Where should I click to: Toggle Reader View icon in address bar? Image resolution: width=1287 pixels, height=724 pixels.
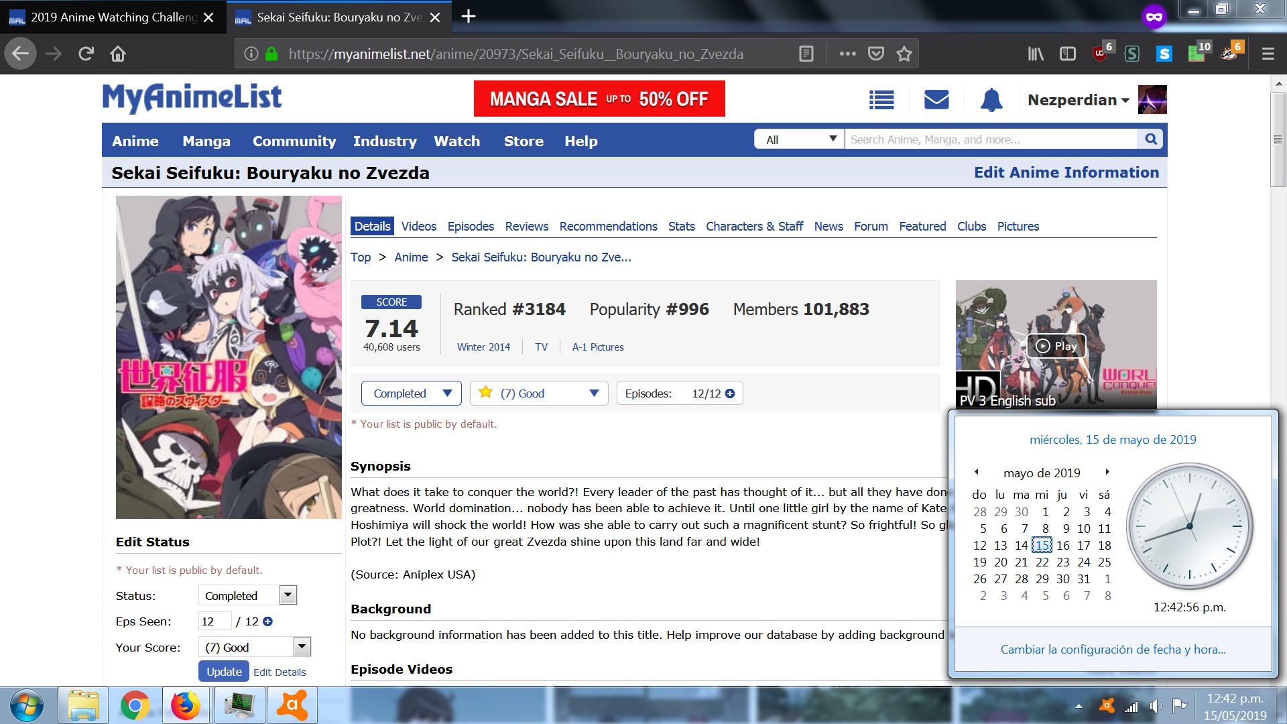pos(806,54)
